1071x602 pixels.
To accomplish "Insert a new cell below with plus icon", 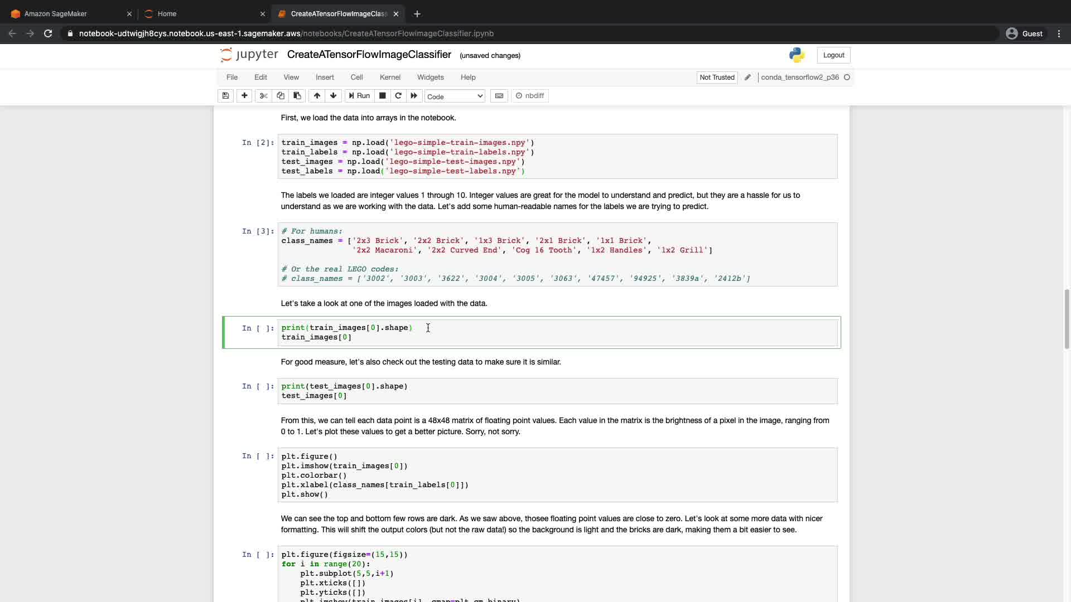I will click(244, 96).
